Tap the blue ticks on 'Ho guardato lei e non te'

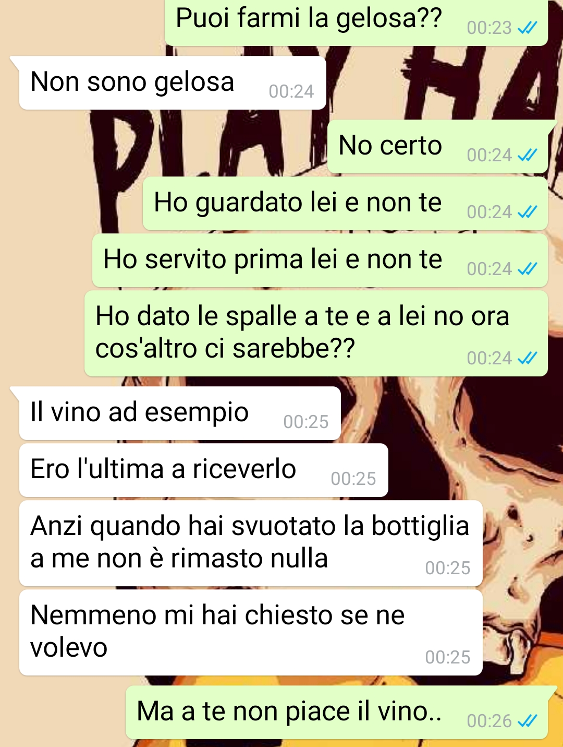tap(527, 212)
